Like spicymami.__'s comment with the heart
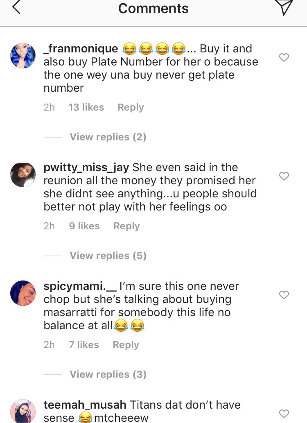 [x=284, y=295]
